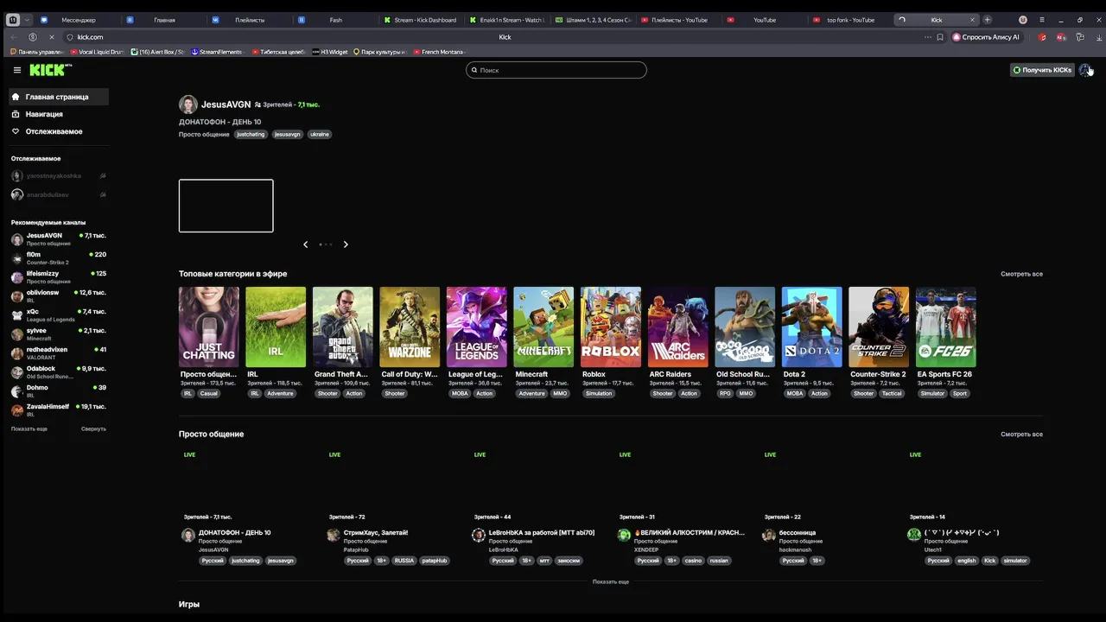Screen dimensions: 1106x622
Task: Collapse sidebar list with Свернуть
Action: click(x=93, y=428)
